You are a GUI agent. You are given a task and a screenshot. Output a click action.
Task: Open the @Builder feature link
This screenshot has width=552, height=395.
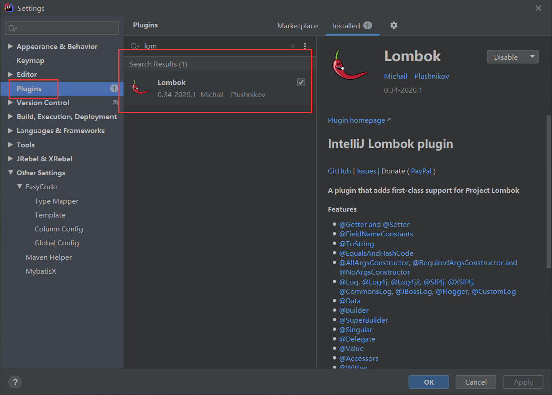tap(354, 310)
